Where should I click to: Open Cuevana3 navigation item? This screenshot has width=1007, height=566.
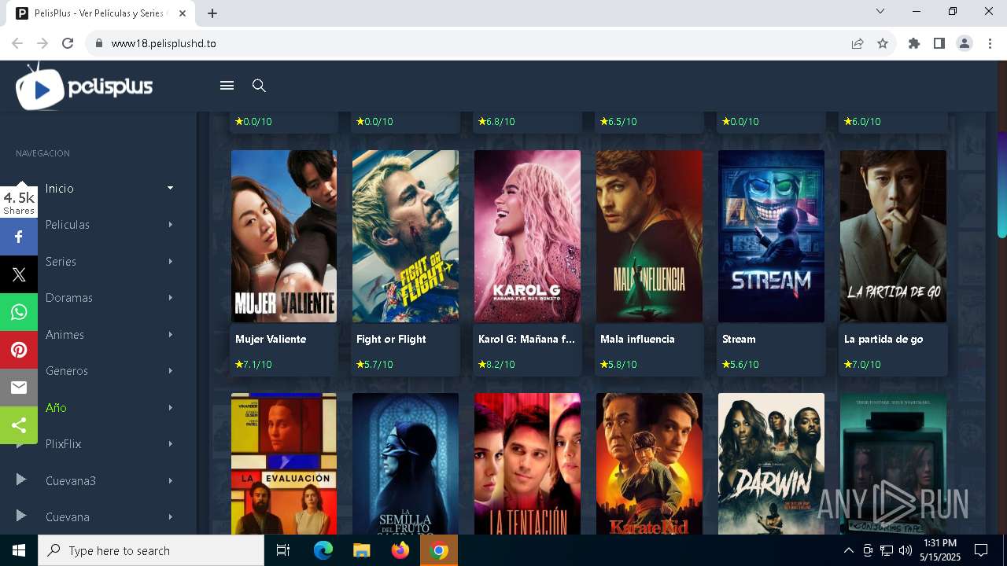[71, 481]
